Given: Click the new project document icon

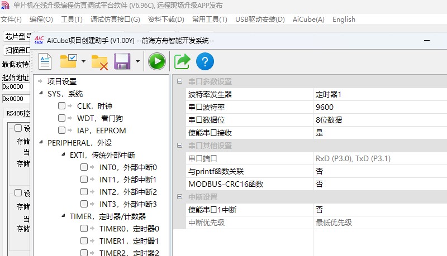Looking at the screenshot, I should point(45,61).
